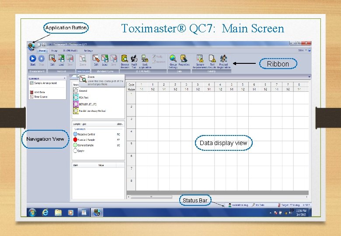Viewport: 341px width, 236px height.
Task: Open the Windows Start menu
Action: 32,212
